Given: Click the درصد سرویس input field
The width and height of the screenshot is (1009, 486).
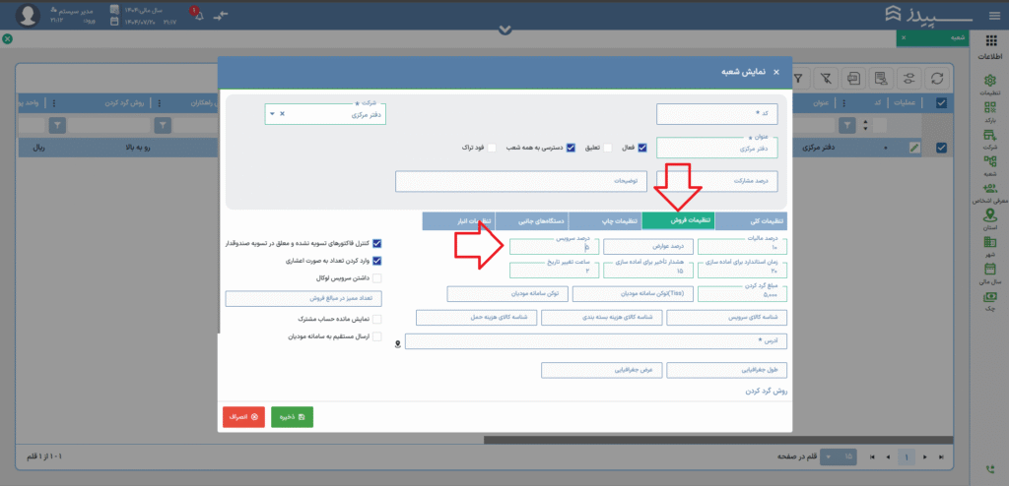Looking at the screenshot, I should (x=552, y=247).
